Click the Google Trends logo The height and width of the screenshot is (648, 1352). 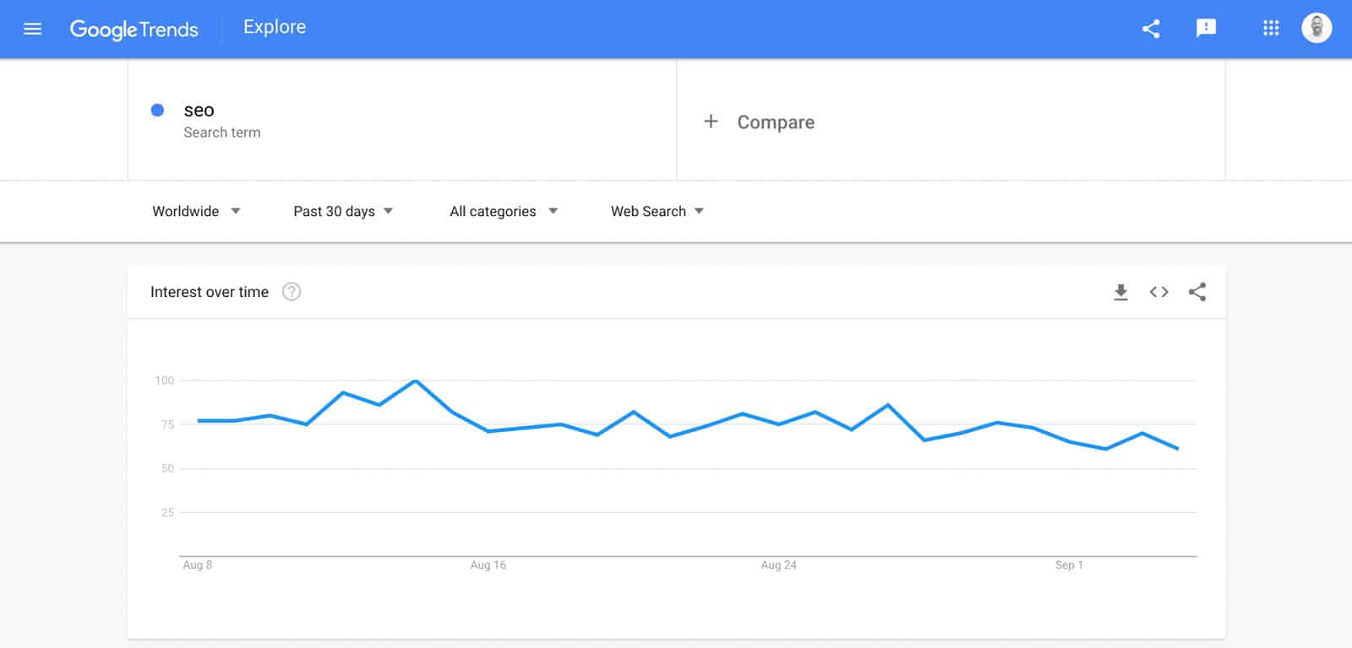pos(134,30)
